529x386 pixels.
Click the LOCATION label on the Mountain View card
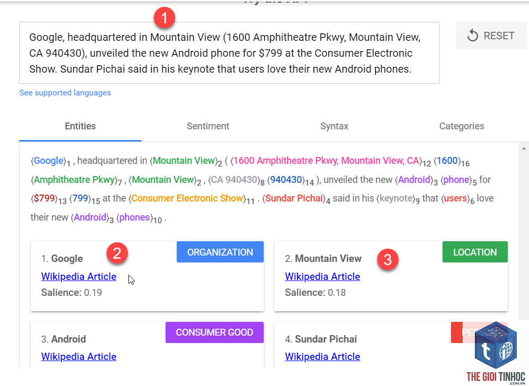[475, 252]
